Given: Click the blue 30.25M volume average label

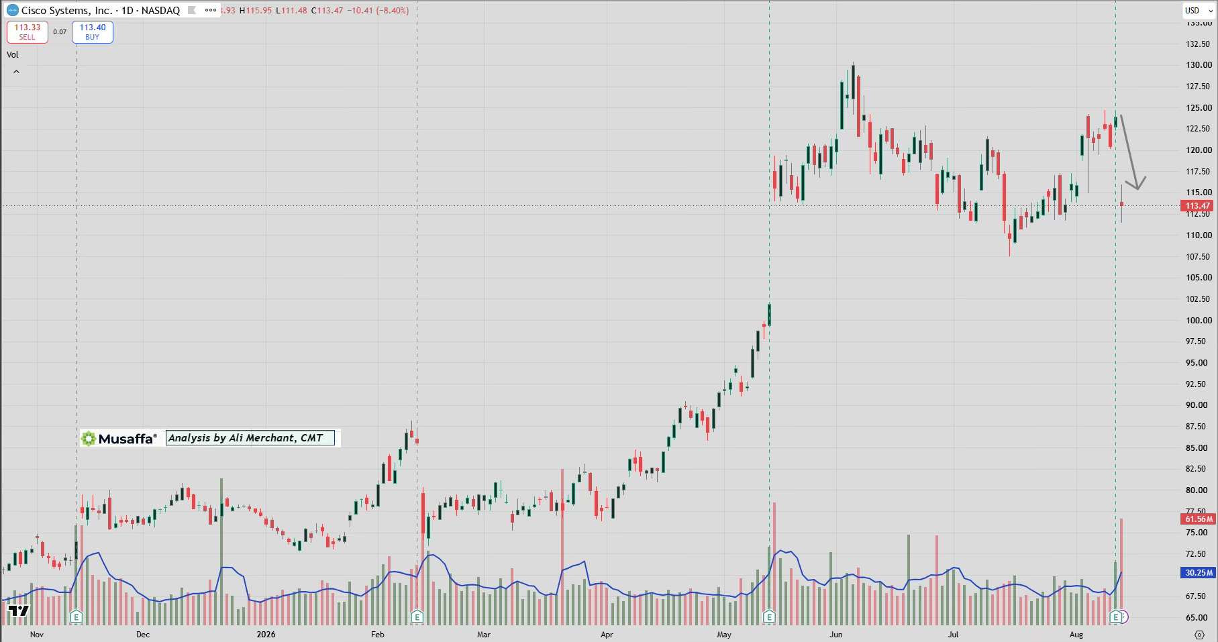Looking at the screenshot, I should [1198, 573].
